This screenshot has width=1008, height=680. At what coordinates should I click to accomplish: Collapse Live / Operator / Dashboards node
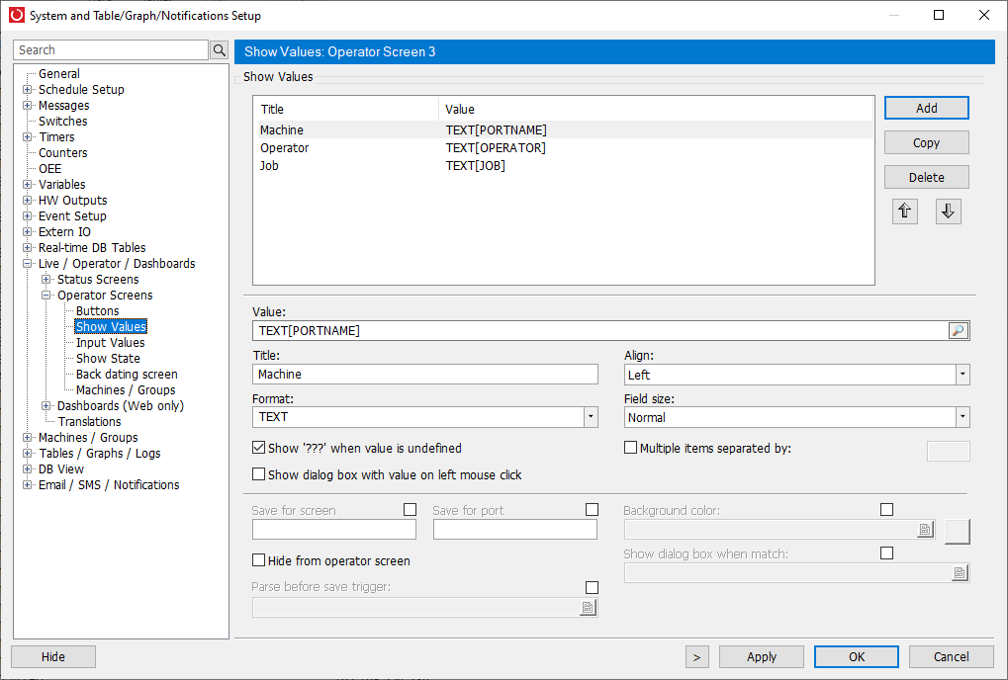click(27, 263)
